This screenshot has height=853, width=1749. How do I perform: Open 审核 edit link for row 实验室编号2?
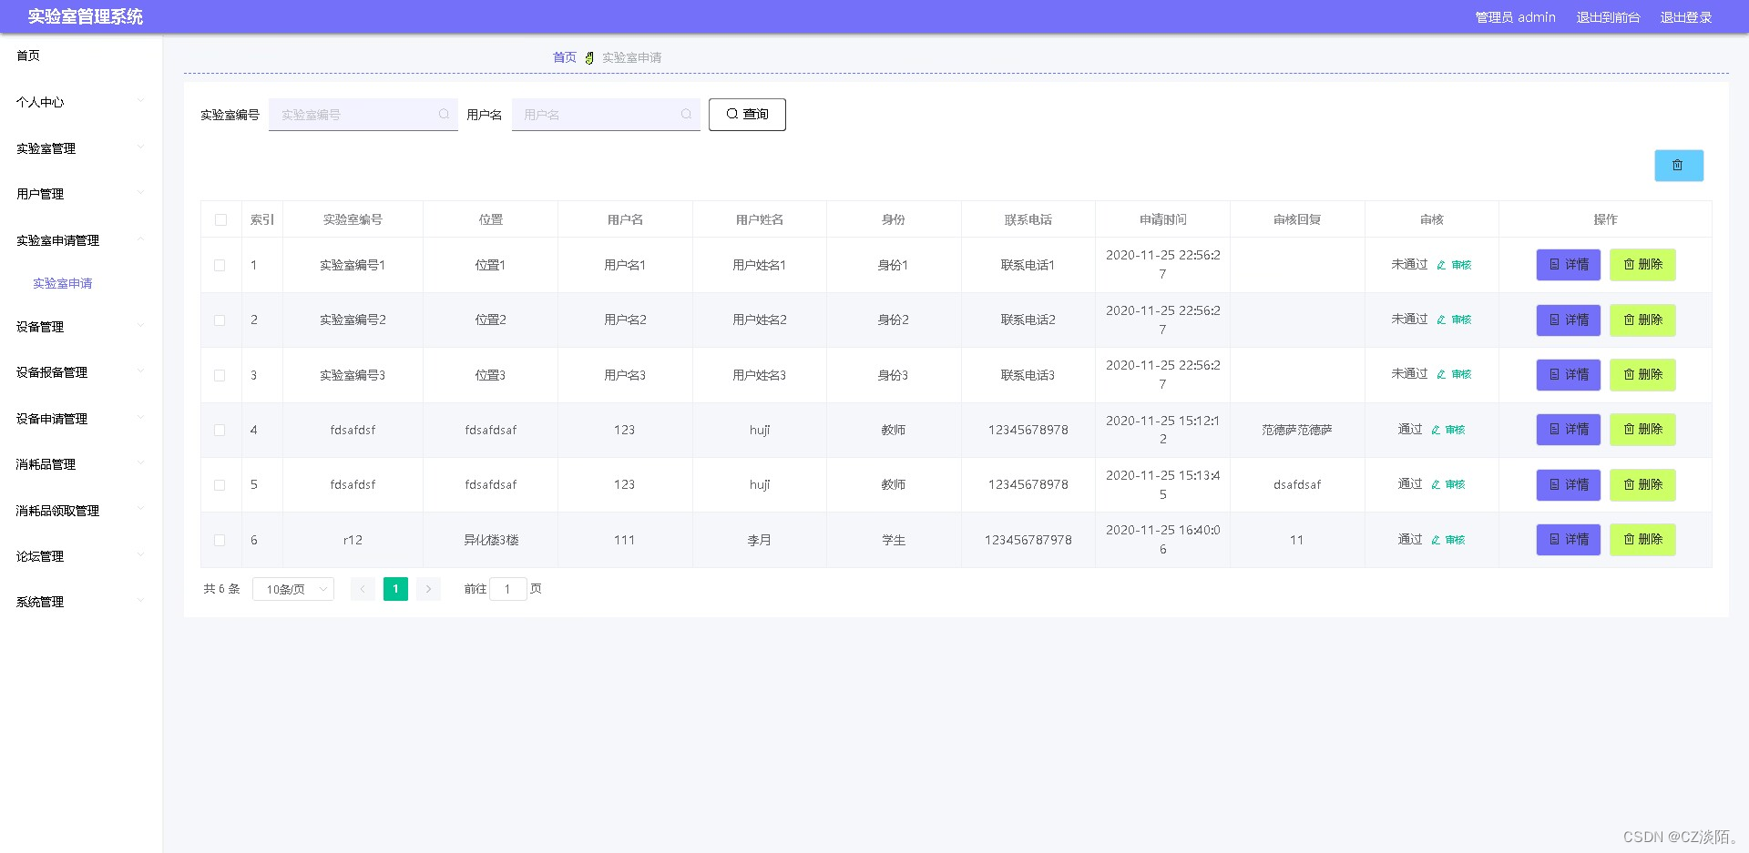pyautogui.click(x=1454, y=320)
